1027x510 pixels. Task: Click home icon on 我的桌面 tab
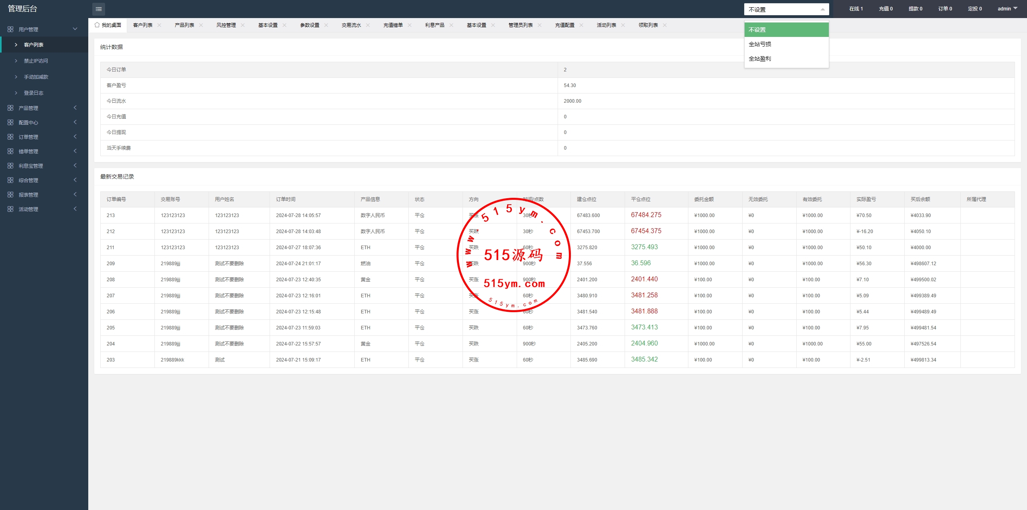[x=97, y=25]
